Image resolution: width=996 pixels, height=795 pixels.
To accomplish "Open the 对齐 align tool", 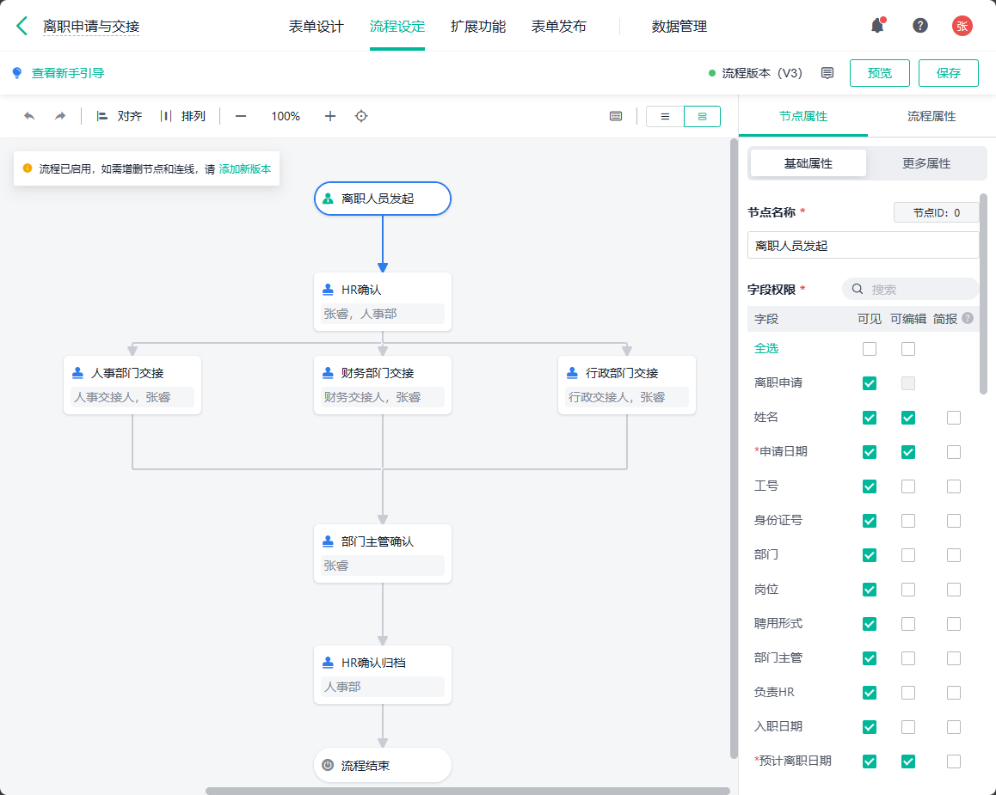I will [119, 116].
